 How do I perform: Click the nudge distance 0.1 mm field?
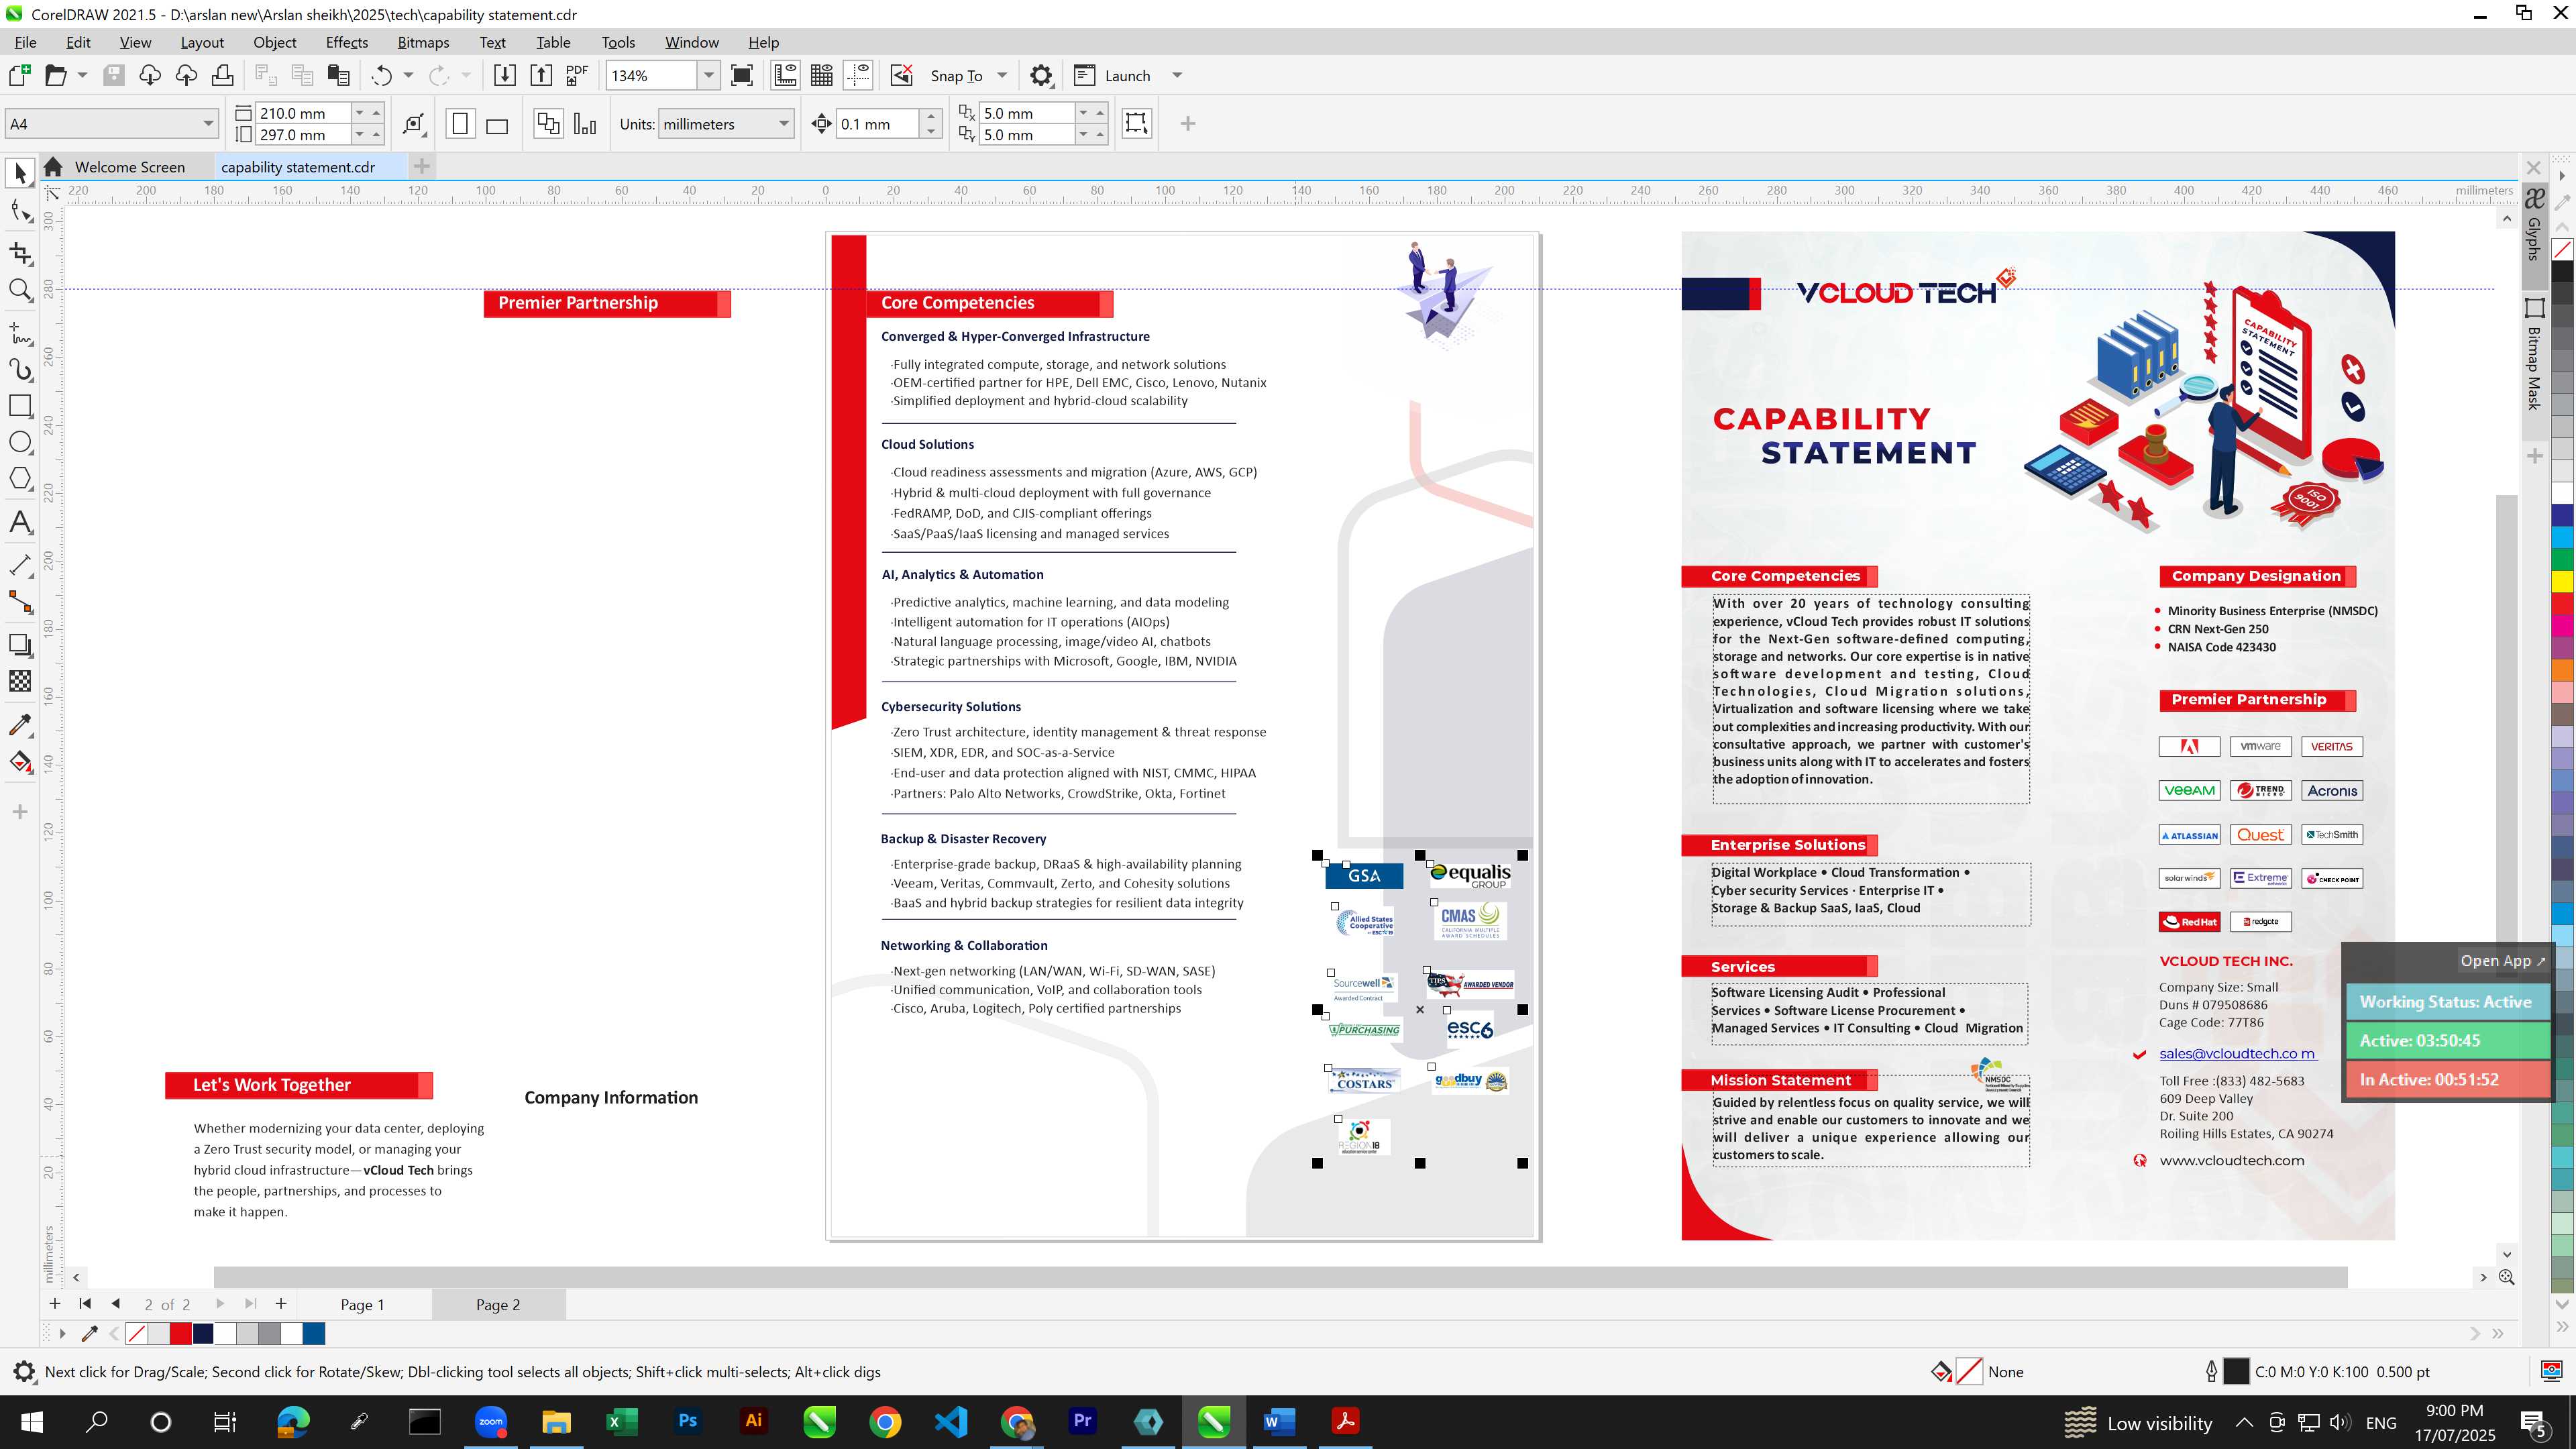[x=877, y=124]
